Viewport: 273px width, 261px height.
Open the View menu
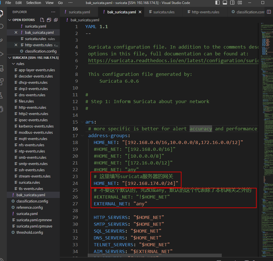(50, 3)
